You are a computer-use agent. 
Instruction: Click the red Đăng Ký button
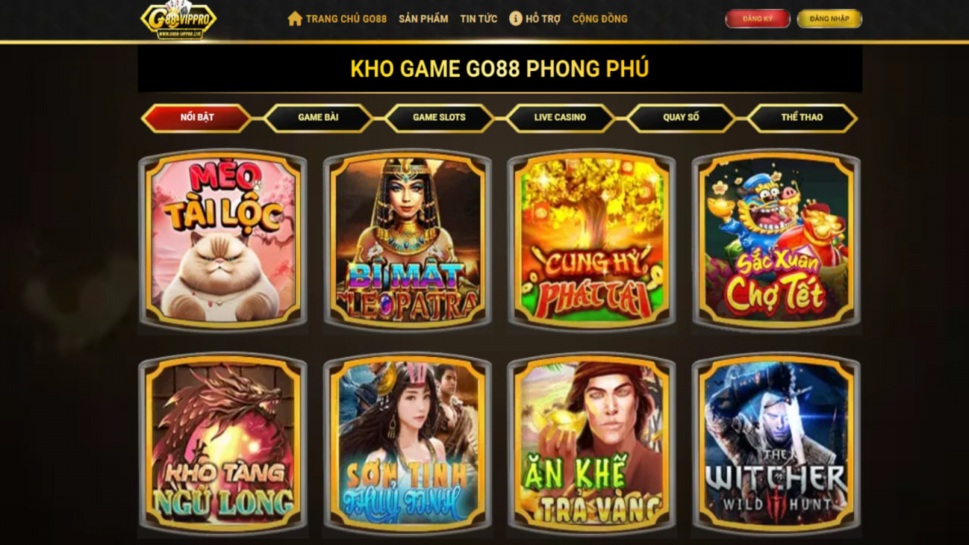[x=758, y=19]
